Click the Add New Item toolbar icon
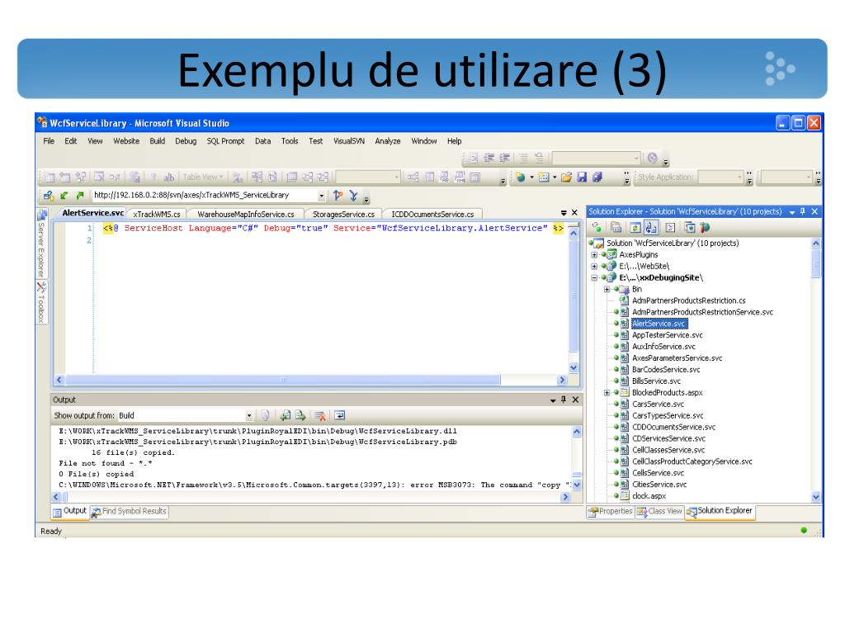 pyautogui.click(x=544, y=177)
